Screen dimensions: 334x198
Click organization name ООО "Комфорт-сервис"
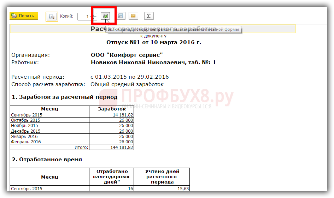[127, 55]
